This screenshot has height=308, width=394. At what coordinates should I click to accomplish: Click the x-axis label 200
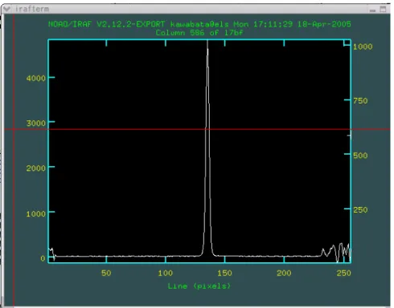point(284,273)
